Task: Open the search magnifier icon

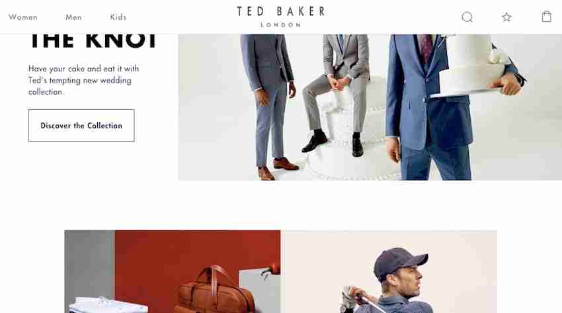Action: click(x=467, y=17)
